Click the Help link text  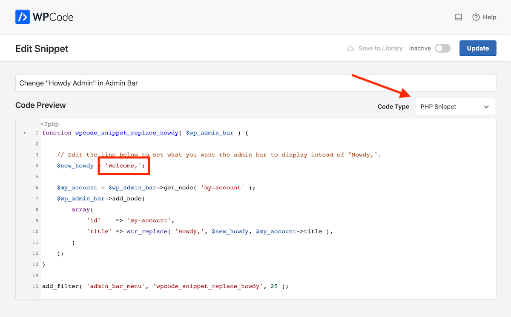pyautogui.click(x=490, y=17)
